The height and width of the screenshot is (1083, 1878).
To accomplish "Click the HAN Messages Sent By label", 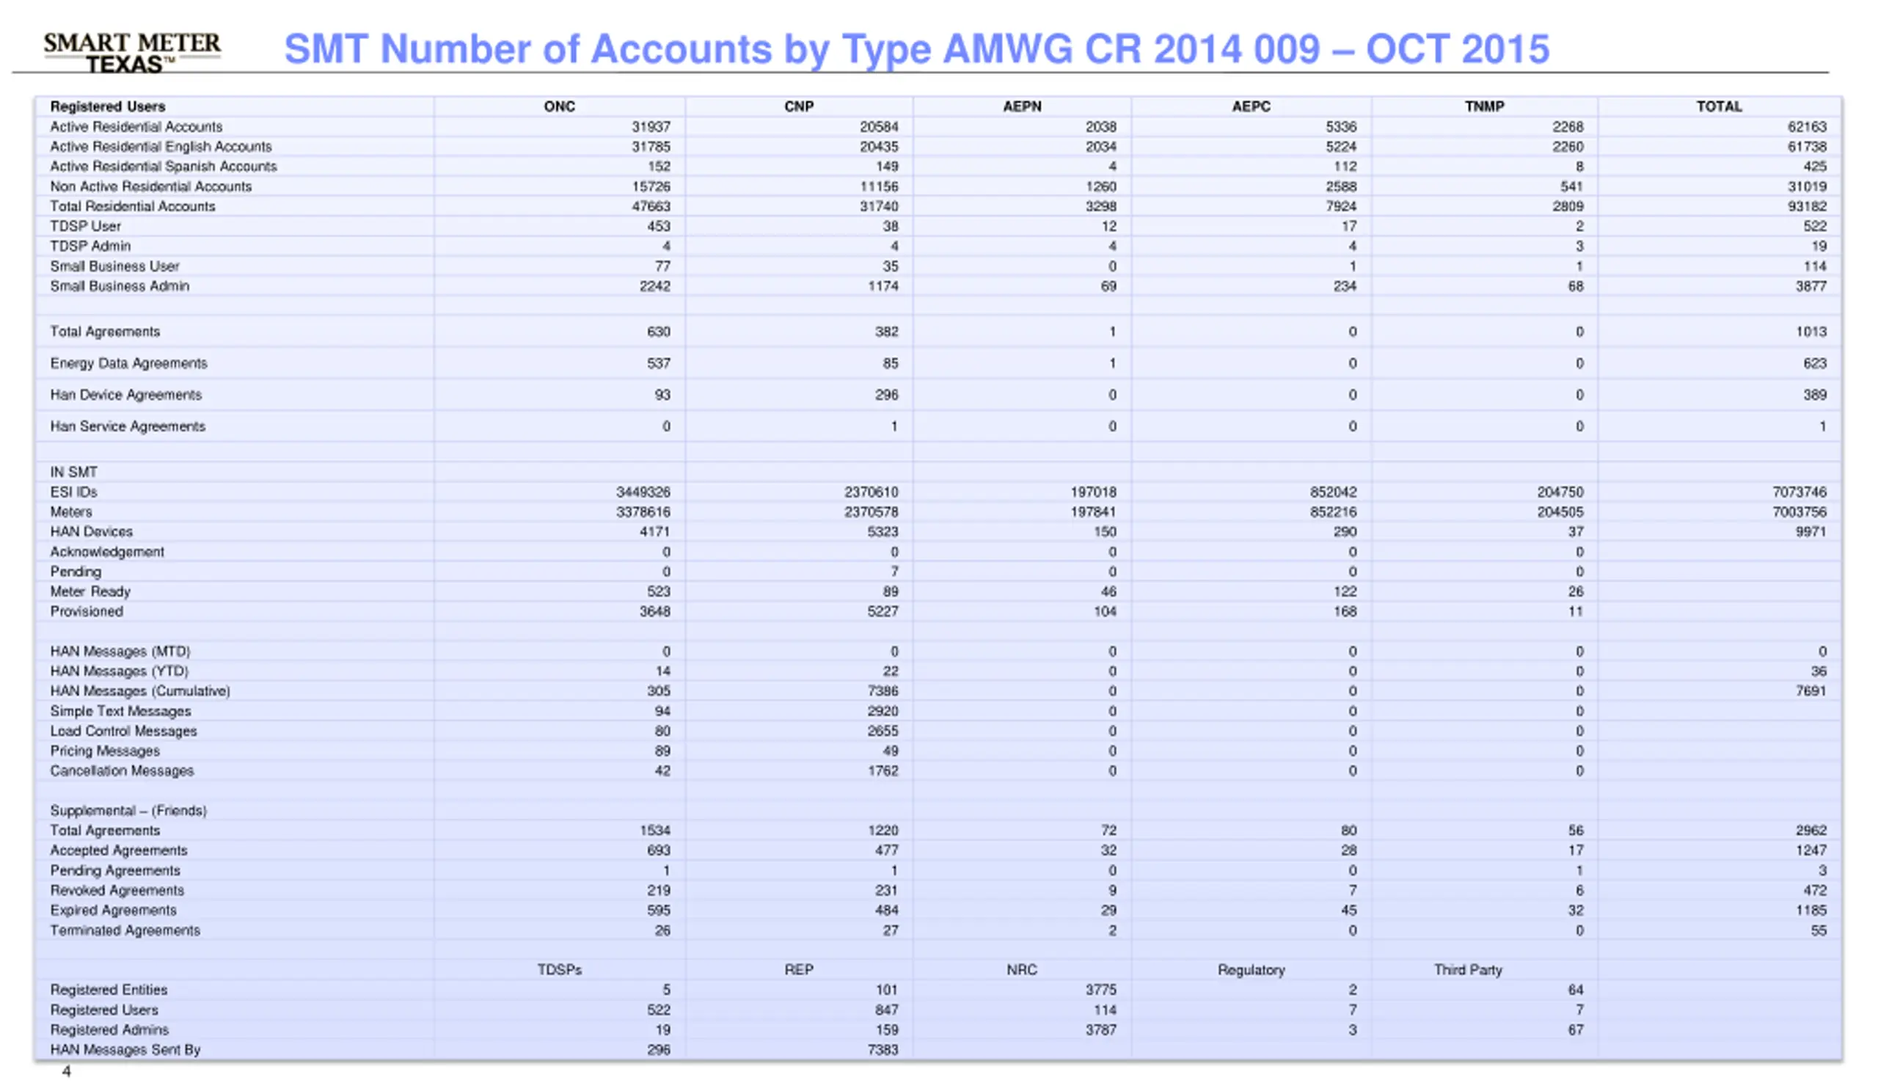I will [x=125, y=1049].
